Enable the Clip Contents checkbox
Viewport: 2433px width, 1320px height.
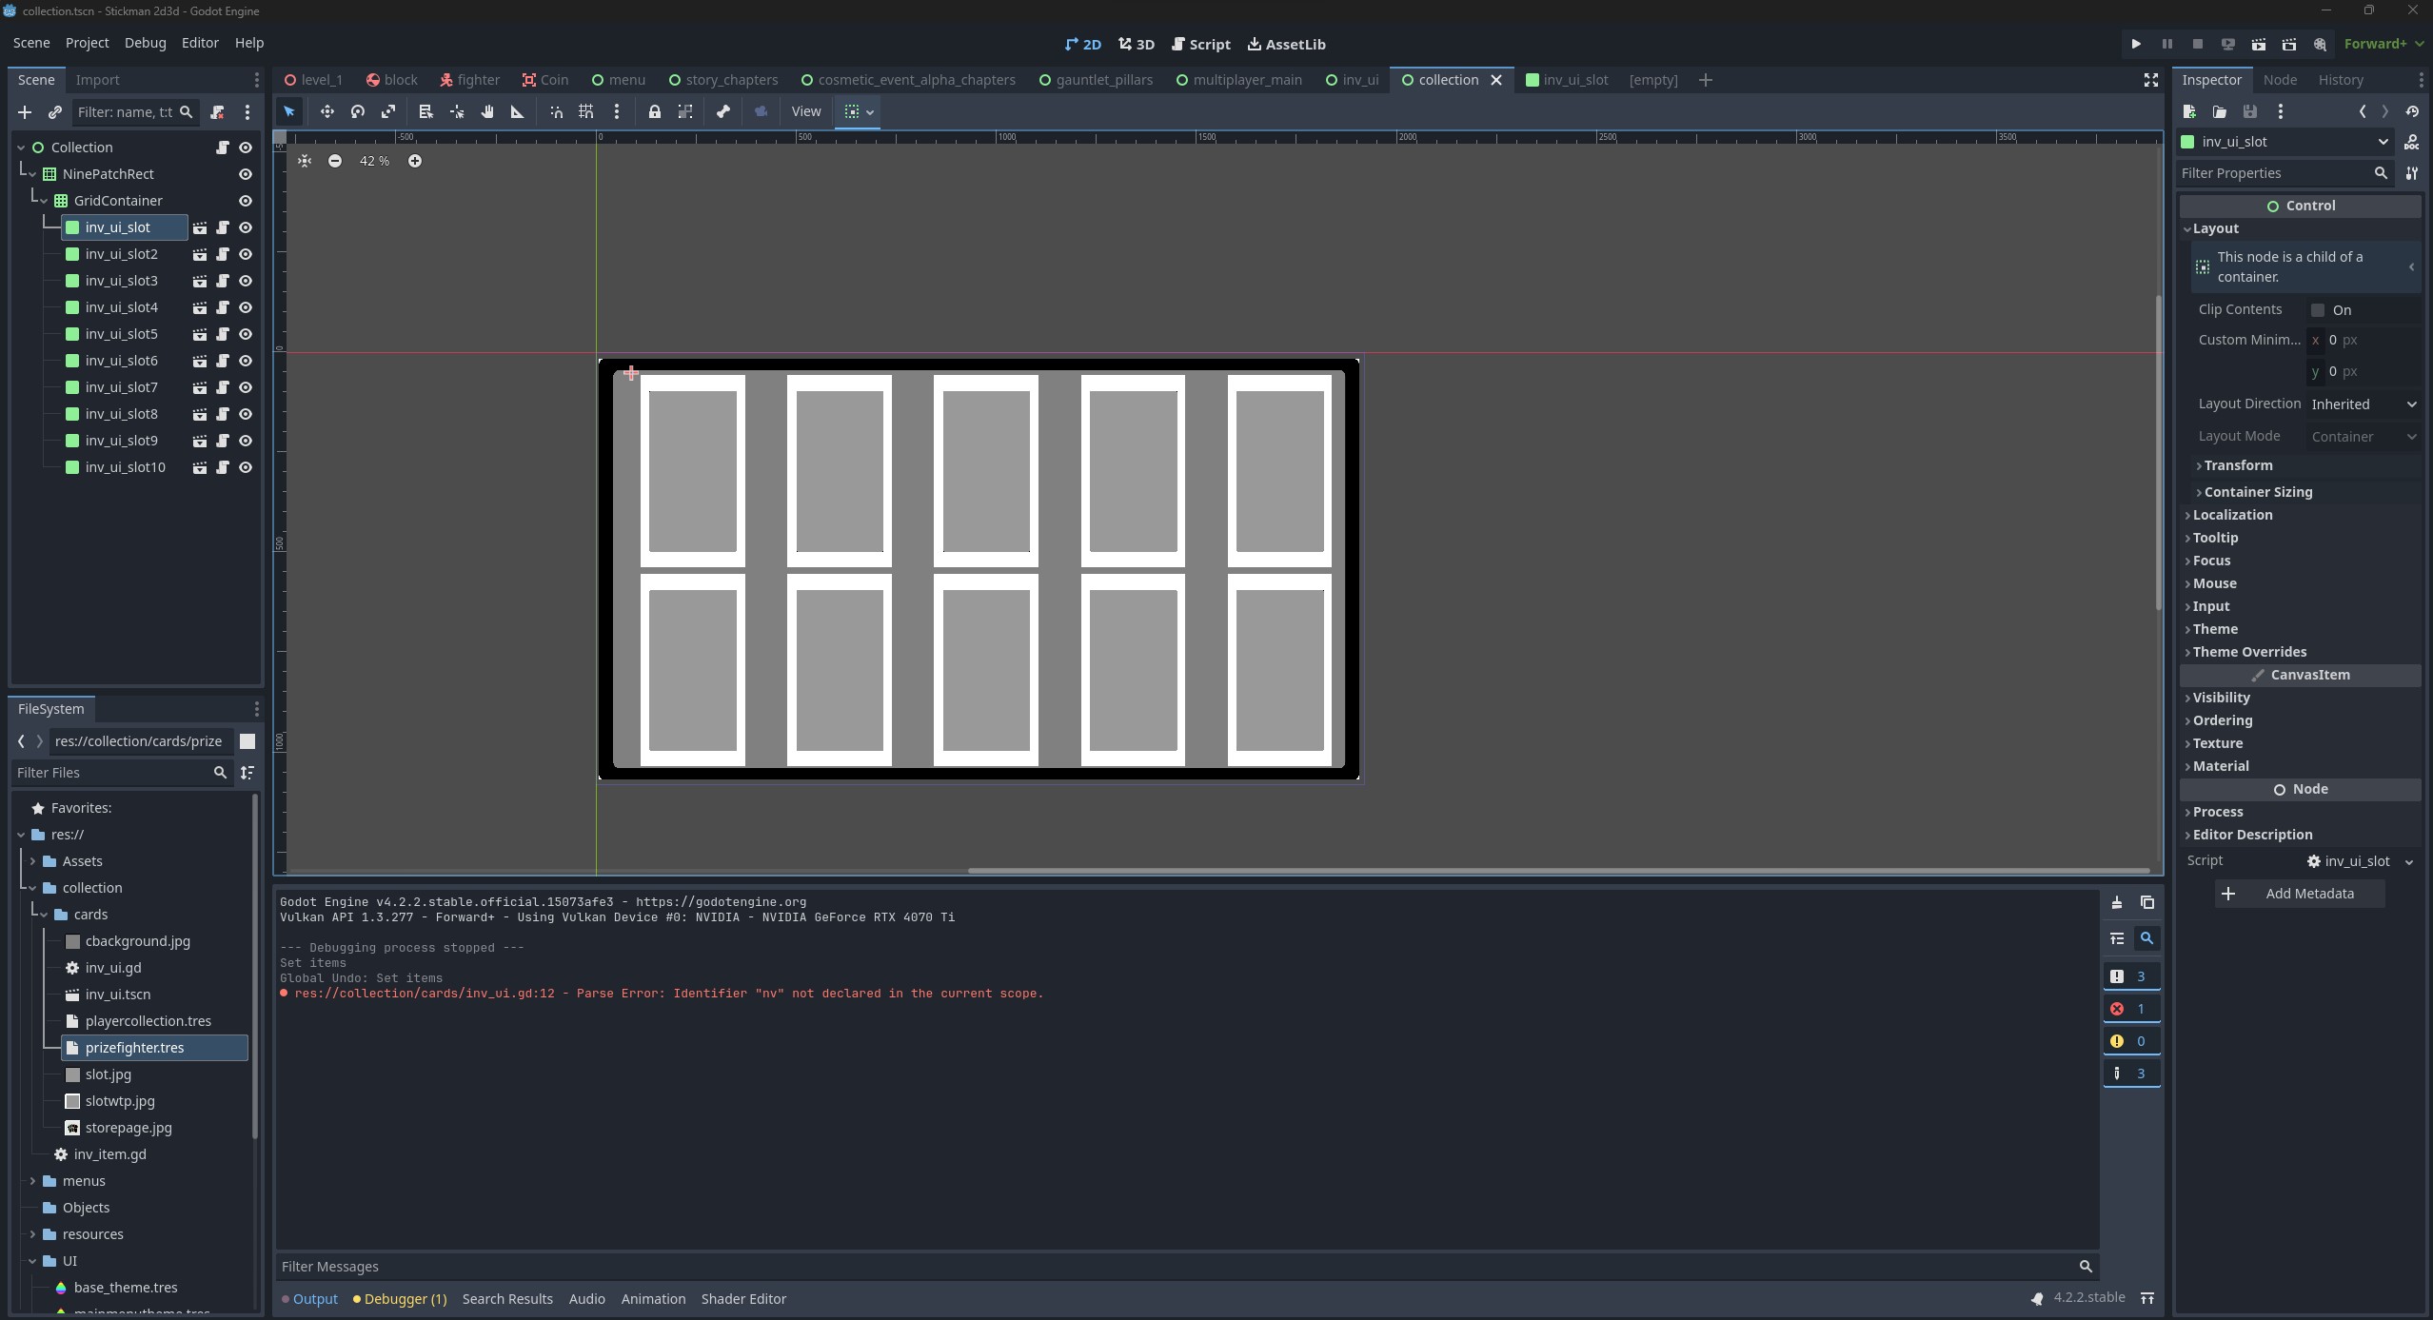point(2318,310)
